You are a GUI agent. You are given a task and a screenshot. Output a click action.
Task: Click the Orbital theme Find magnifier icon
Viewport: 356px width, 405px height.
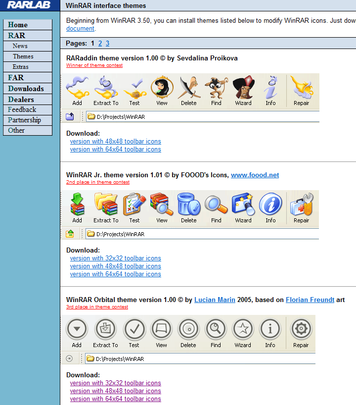coord(216,329)
